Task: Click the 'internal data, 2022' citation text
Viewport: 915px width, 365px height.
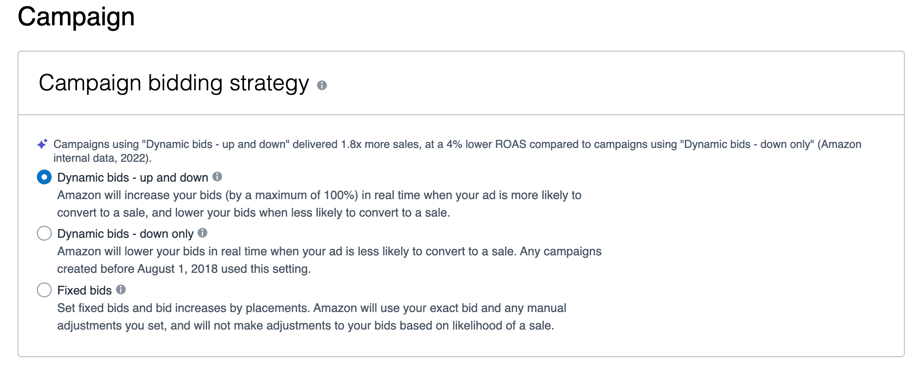Action: 102,158
